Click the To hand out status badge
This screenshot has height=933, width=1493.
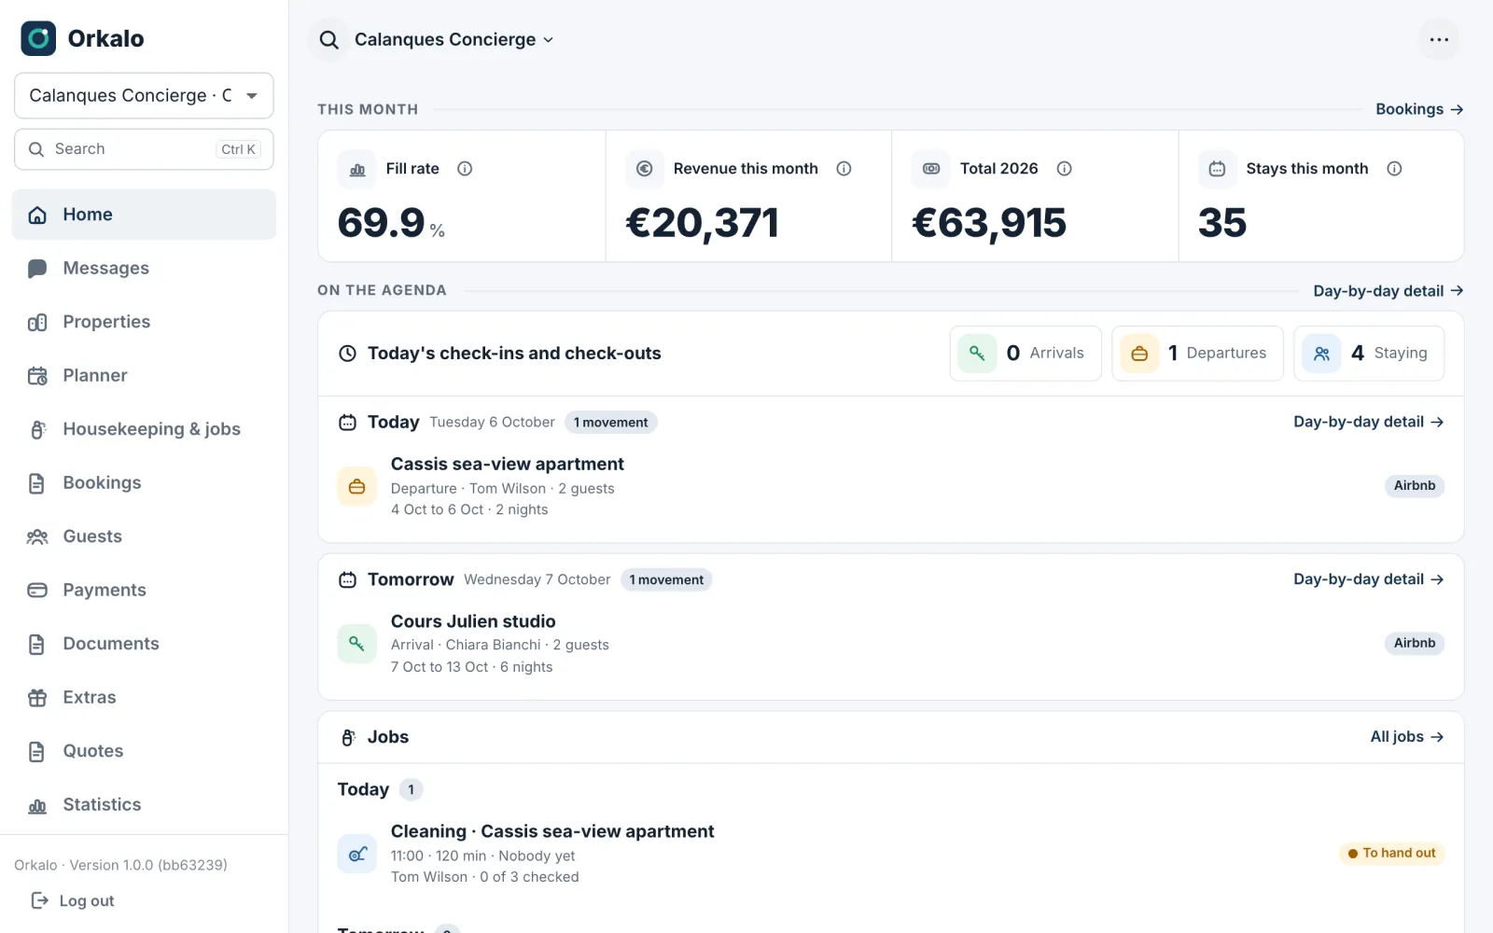point(1391,854)
